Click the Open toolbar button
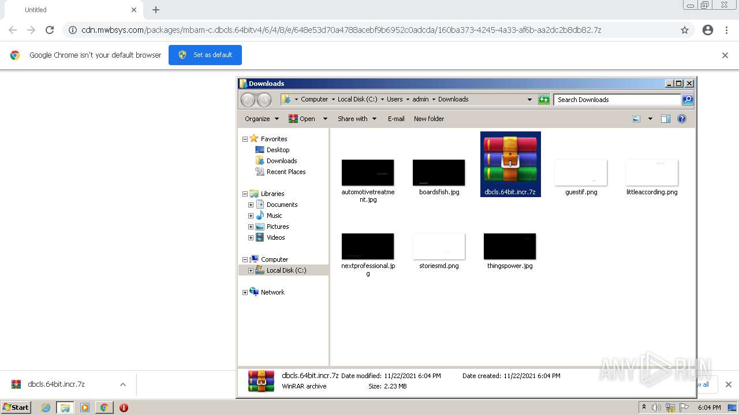Image resolution: width=739 pixels, height=415 pixels. [302, 119]
